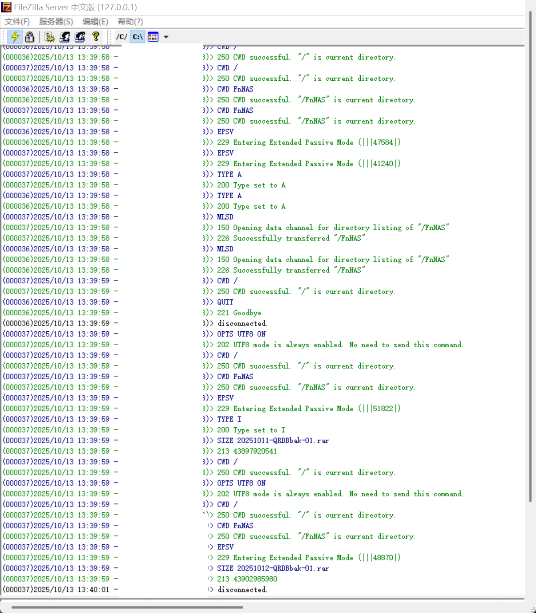Select the C:\ path format button
The image size is (536, 613).
138,37
